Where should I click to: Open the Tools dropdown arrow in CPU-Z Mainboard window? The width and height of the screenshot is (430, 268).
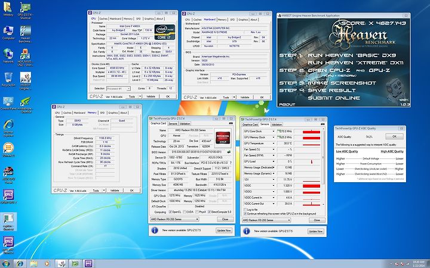[234, 97]
